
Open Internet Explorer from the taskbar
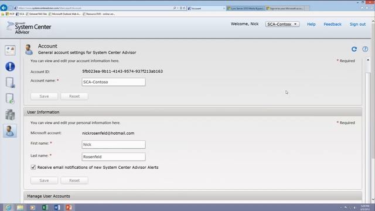pyautogui.click(x=8, y=207)
